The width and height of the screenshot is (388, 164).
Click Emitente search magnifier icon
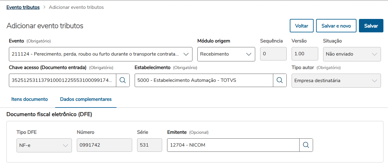click(306, 145)
